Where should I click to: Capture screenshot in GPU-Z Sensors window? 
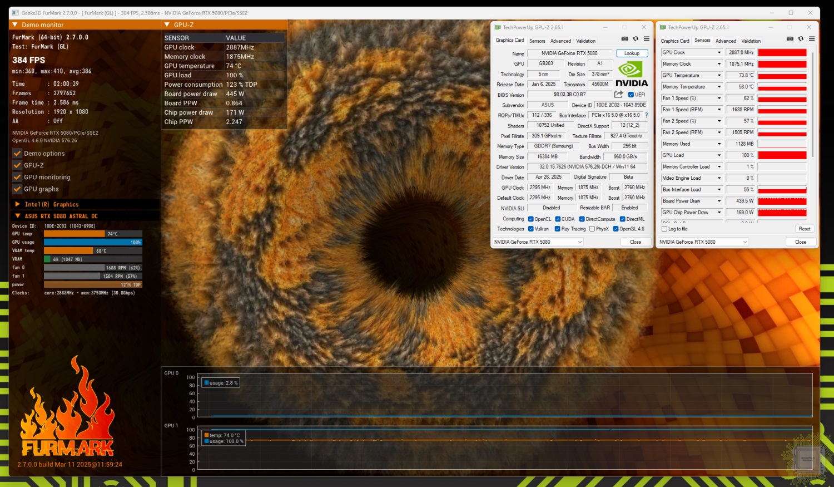(x=790, y=38)
